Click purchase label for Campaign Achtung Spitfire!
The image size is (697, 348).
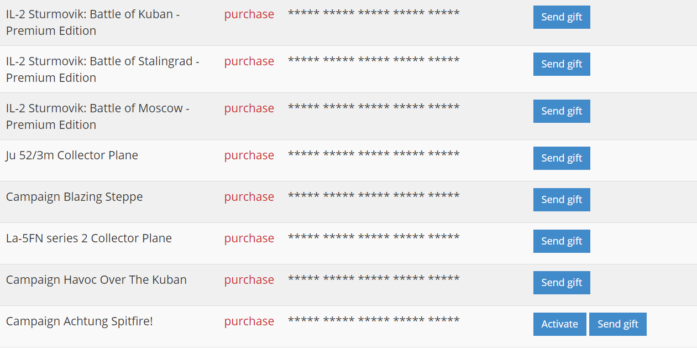pos(249,321)
